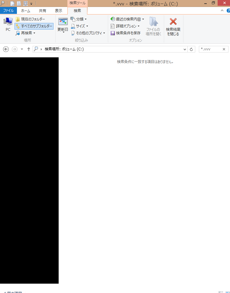Click the 検索ツール contextual tab header
The width and height of the screenshot is (230, 293).
[77, 3]
